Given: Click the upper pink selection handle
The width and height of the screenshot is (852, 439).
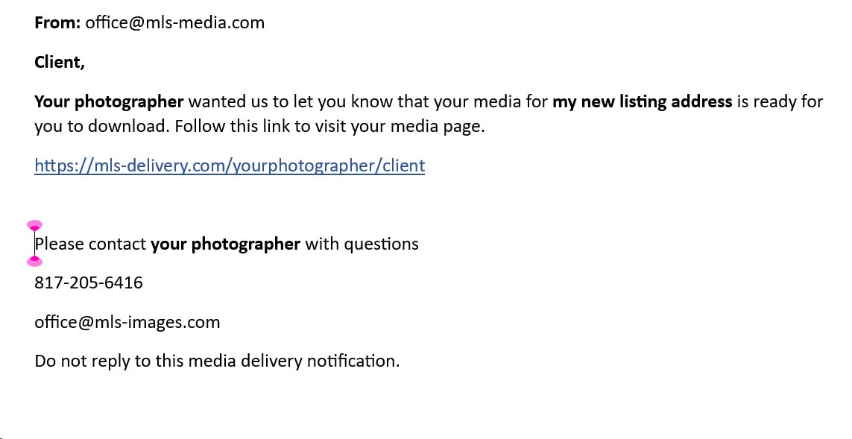Looking at the screenshot, I should 34,225.
